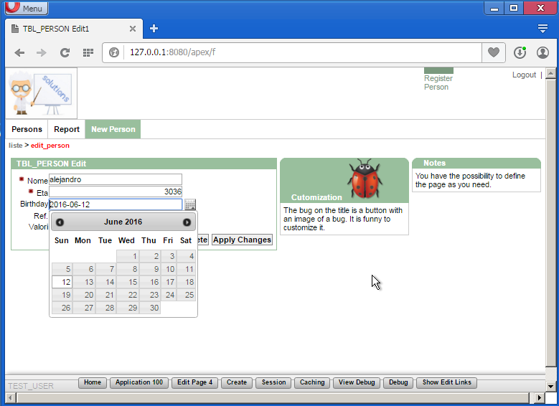Open the Opera Menu button
559x406 pixels.
tap(26, 9)
